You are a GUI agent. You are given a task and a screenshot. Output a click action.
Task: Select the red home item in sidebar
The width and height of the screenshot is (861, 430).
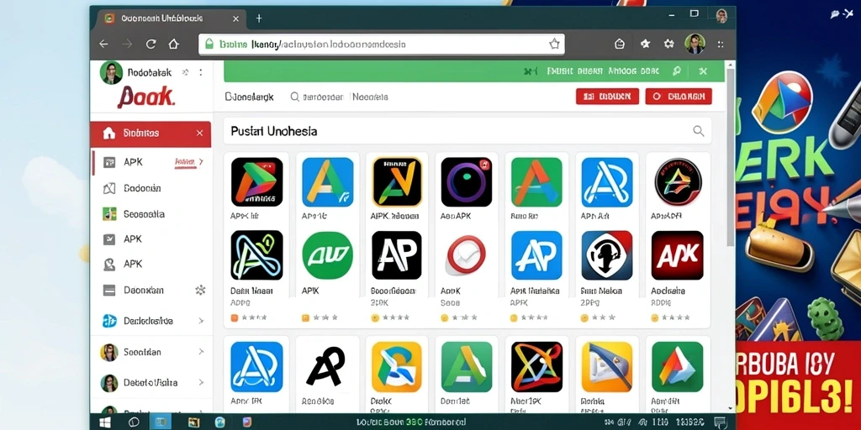151,134
